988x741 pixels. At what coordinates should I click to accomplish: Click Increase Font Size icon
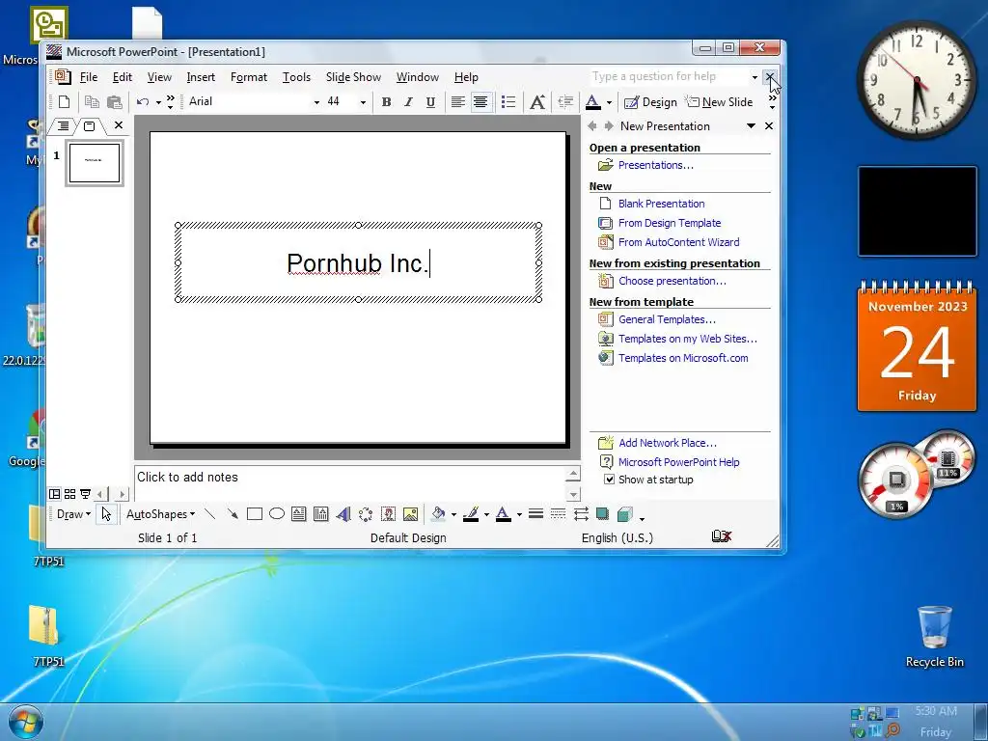pyautogui.click(x=537, y=101)
